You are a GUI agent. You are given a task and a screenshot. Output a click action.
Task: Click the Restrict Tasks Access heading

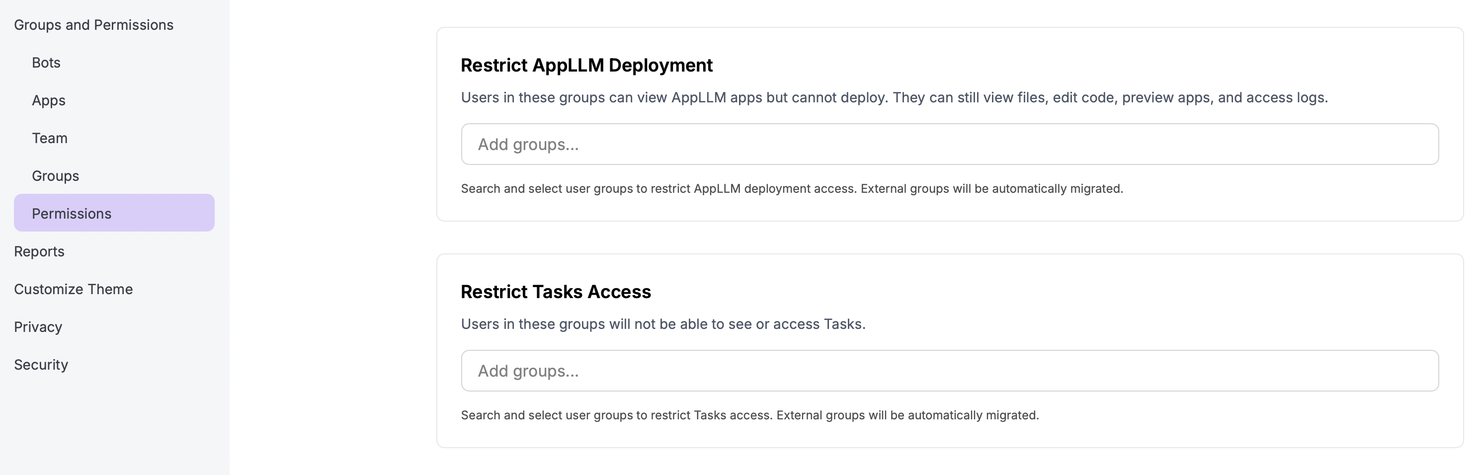(555, 292)
